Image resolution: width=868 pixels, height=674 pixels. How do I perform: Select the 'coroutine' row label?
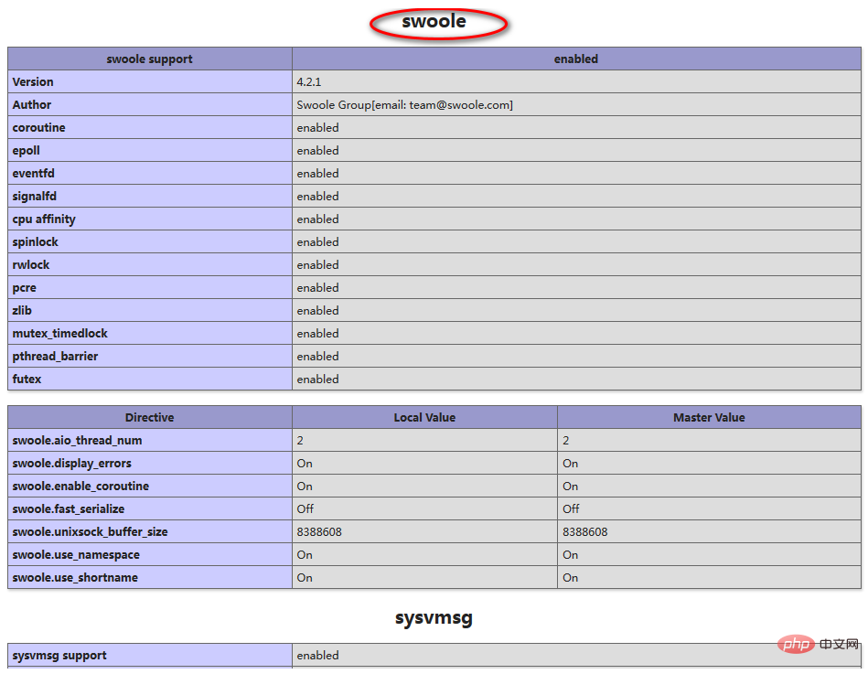[x=39, y=128]
